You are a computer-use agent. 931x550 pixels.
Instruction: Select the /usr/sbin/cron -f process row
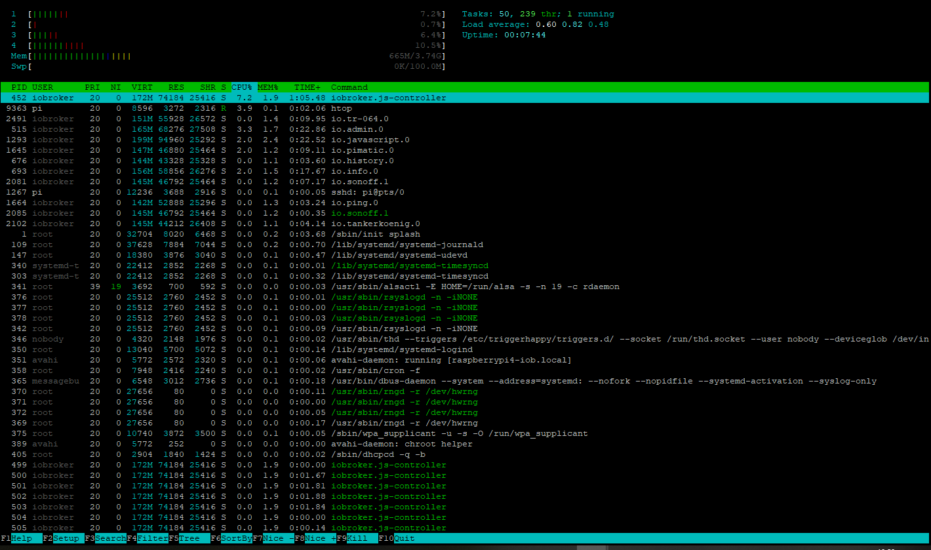465,370
